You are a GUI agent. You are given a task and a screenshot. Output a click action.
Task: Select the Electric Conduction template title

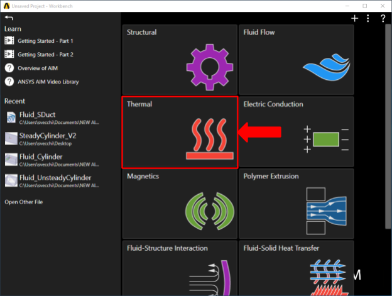click(x=273, y=104)
